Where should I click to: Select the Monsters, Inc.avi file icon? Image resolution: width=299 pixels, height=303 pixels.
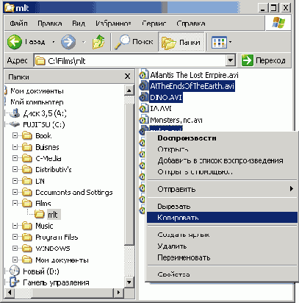tap(143, 120)
